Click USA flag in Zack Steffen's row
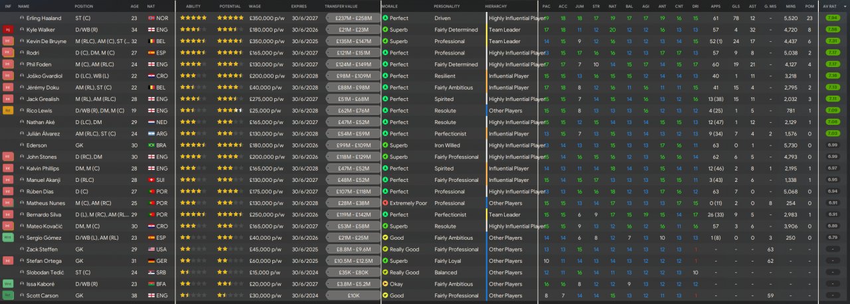The width and height of the screenshot is (850, 304). click(x=151, y=250)
